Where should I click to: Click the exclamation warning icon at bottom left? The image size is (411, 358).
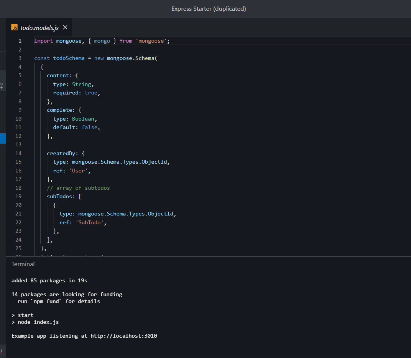pyautogui.click(x=1, y=351)
